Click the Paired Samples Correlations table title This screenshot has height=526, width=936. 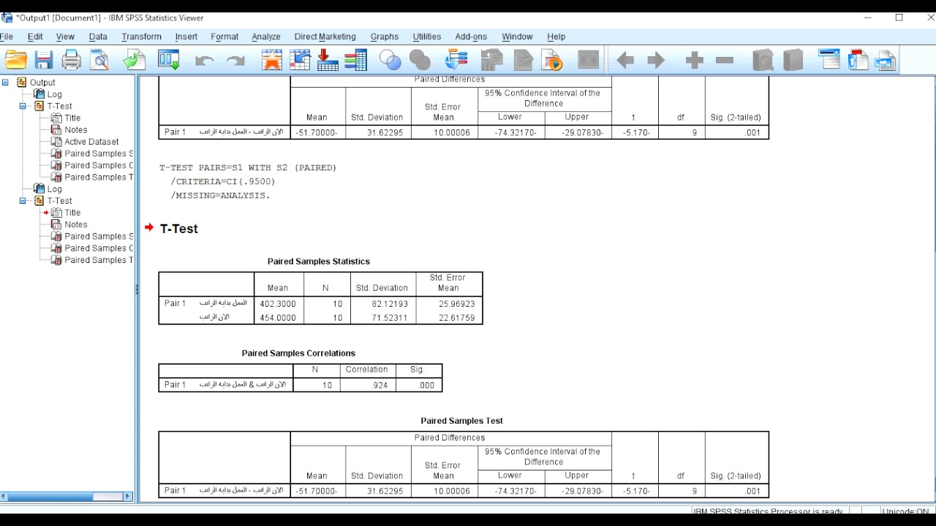click(298, 354)
